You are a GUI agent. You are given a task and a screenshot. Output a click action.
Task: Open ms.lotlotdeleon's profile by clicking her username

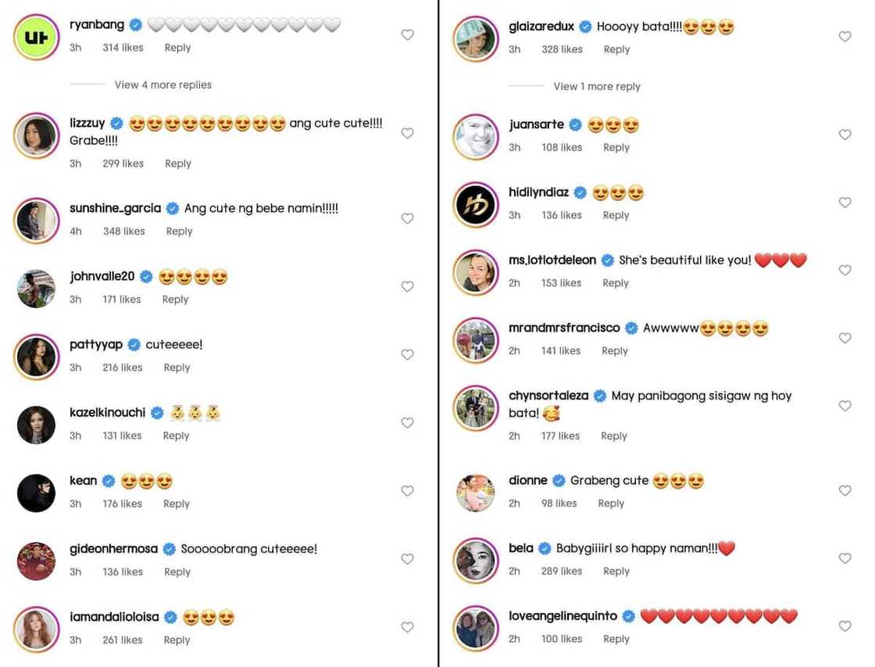click(x=552, y=260)
